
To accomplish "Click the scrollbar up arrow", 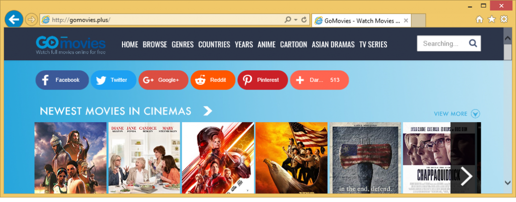I will [x=508, y=38].
